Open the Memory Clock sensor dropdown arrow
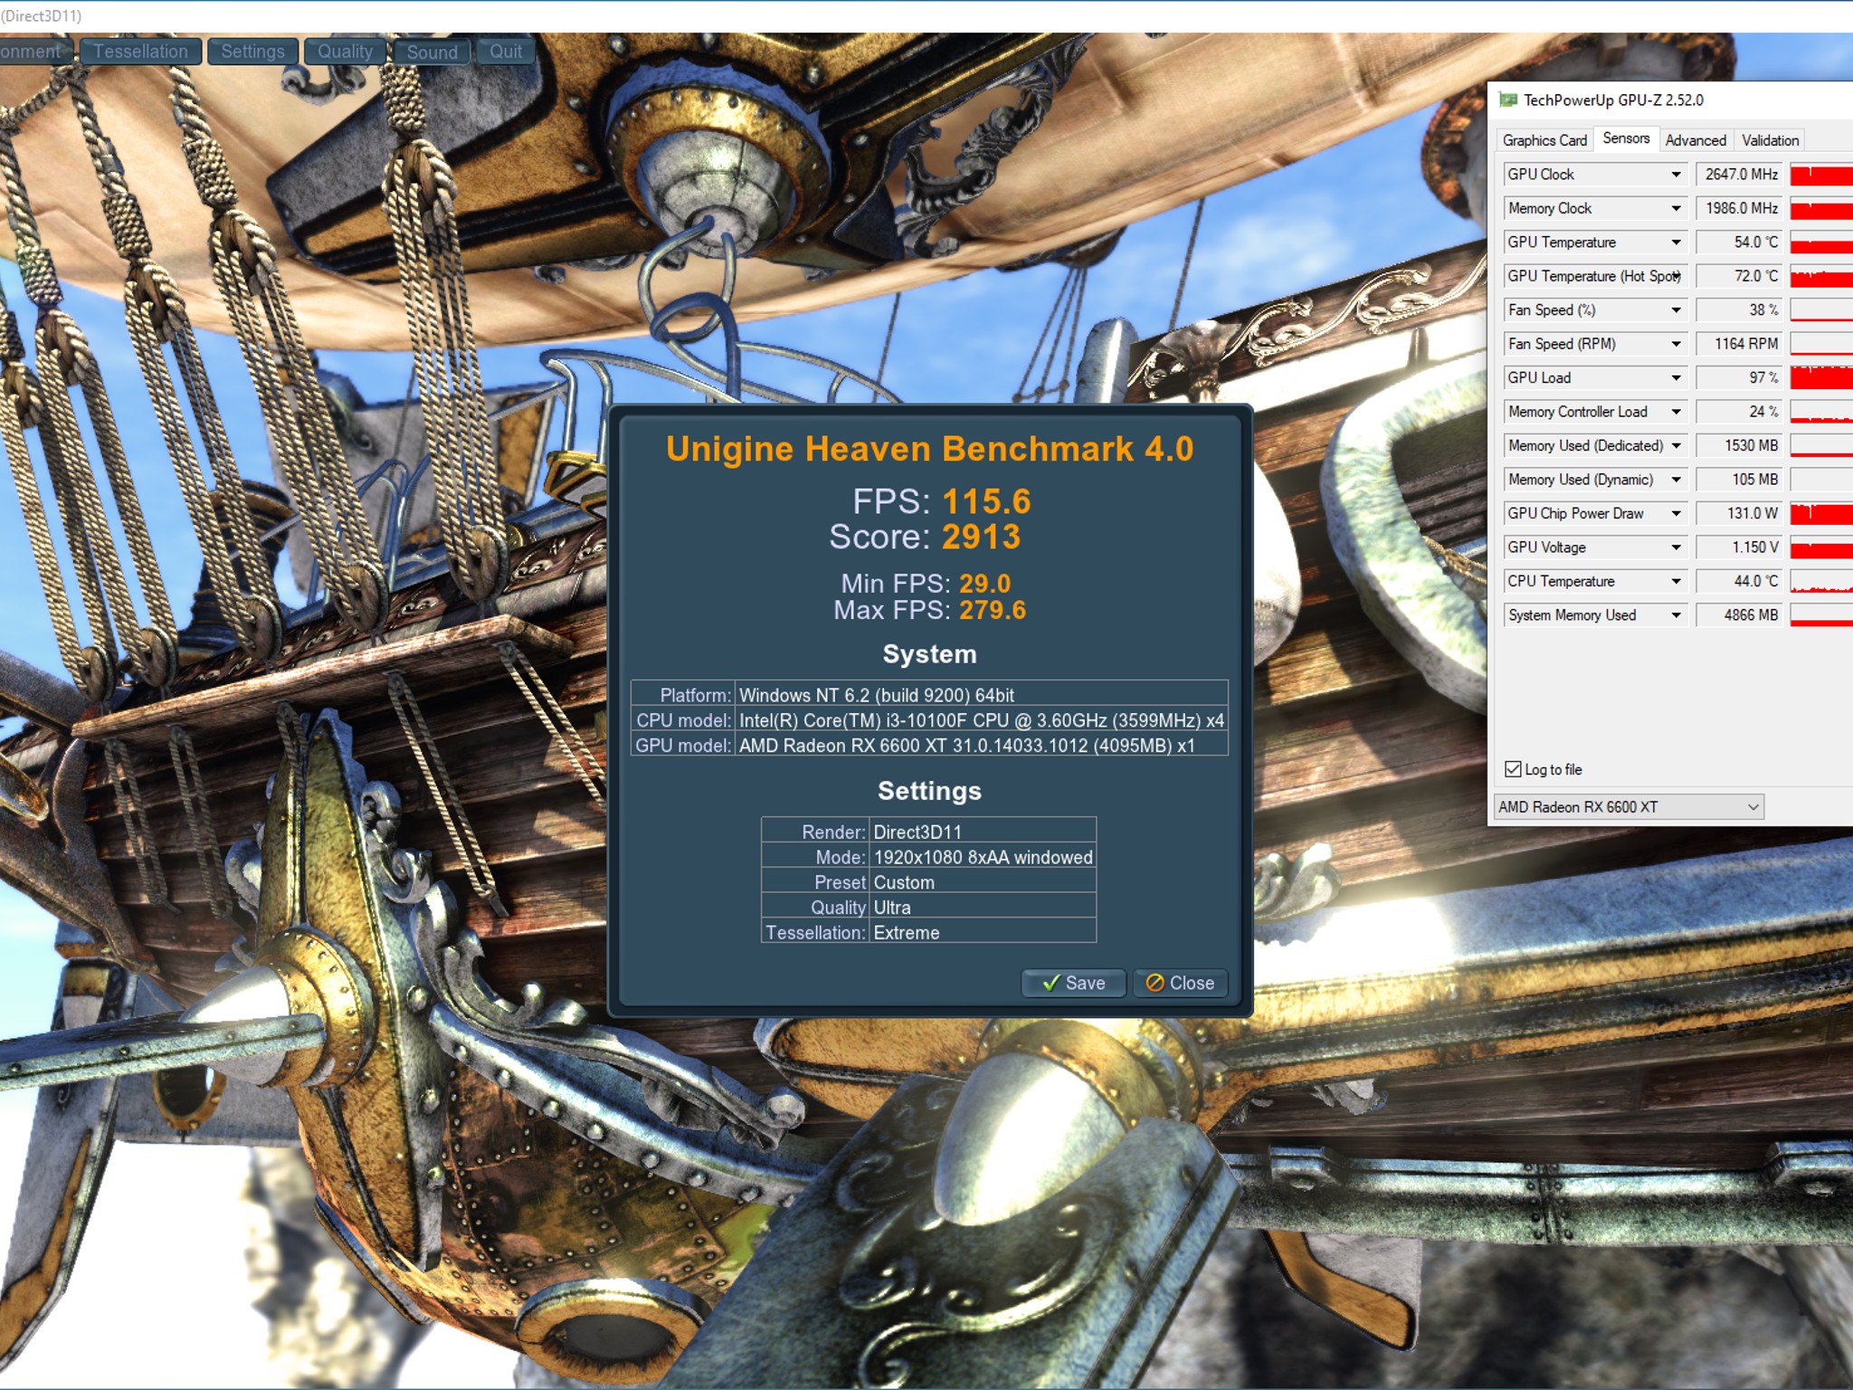Image resolution: width=1853 pixels, height=1390 pixels. point(1676,208)
